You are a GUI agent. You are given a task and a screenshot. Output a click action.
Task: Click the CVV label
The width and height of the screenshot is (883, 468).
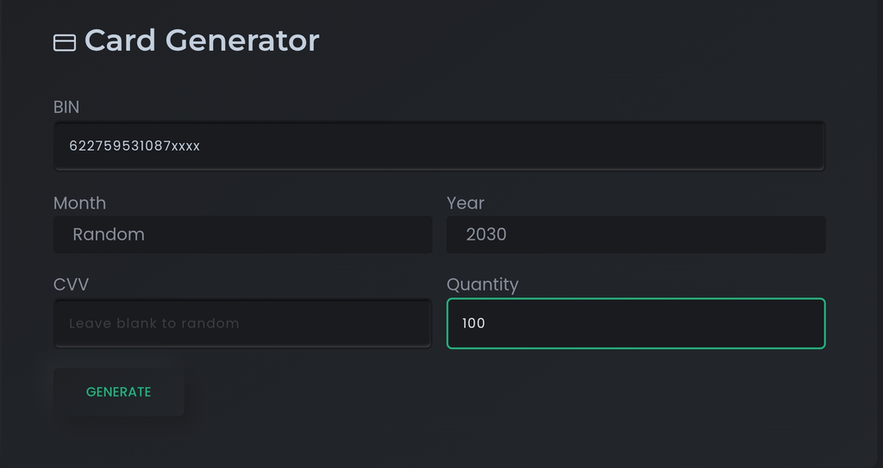[x=71, y=284]
